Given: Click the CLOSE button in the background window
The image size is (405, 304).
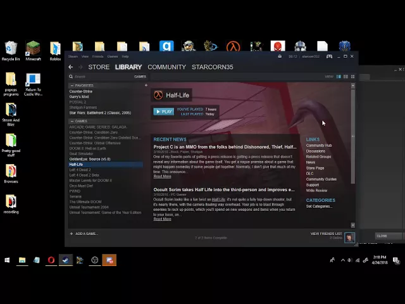Looking at the screenshot, I should click(389, 236).
